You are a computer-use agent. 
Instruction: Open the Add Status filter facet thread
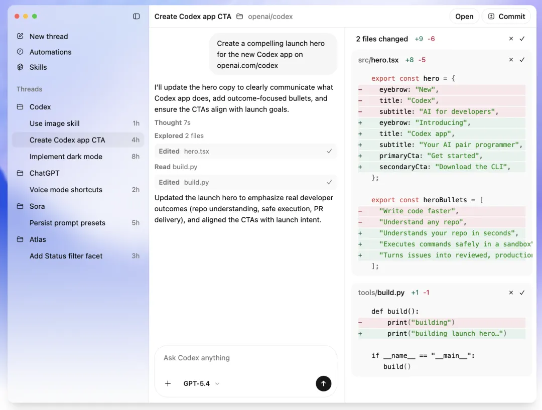point(78,256)
